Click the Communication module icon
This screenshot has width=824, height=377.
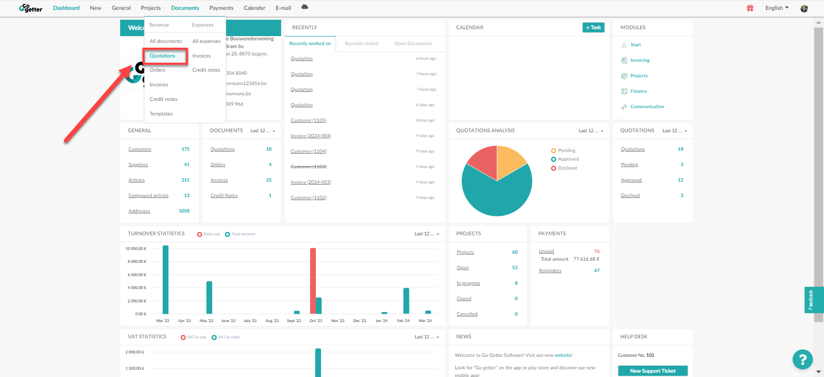tap(624, 107)
